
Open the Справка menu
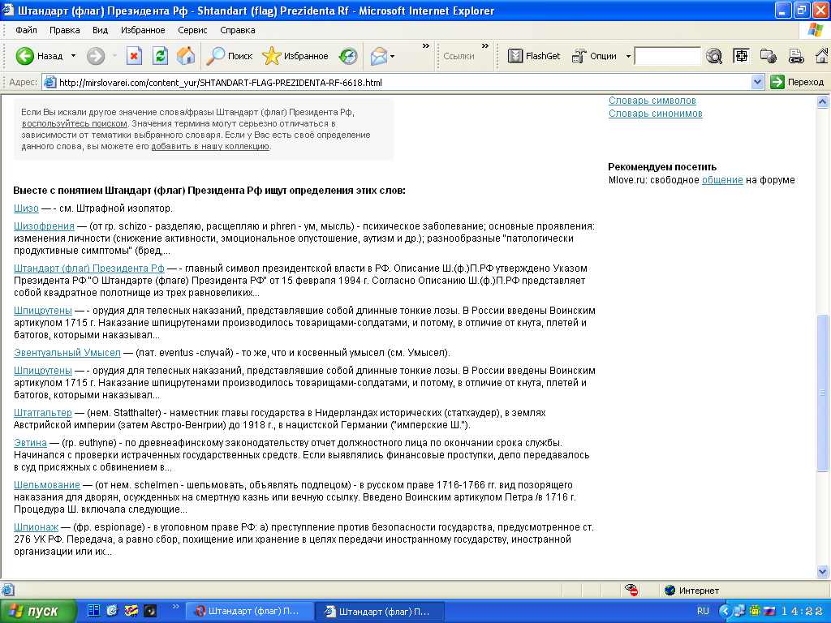coord(238,30)
